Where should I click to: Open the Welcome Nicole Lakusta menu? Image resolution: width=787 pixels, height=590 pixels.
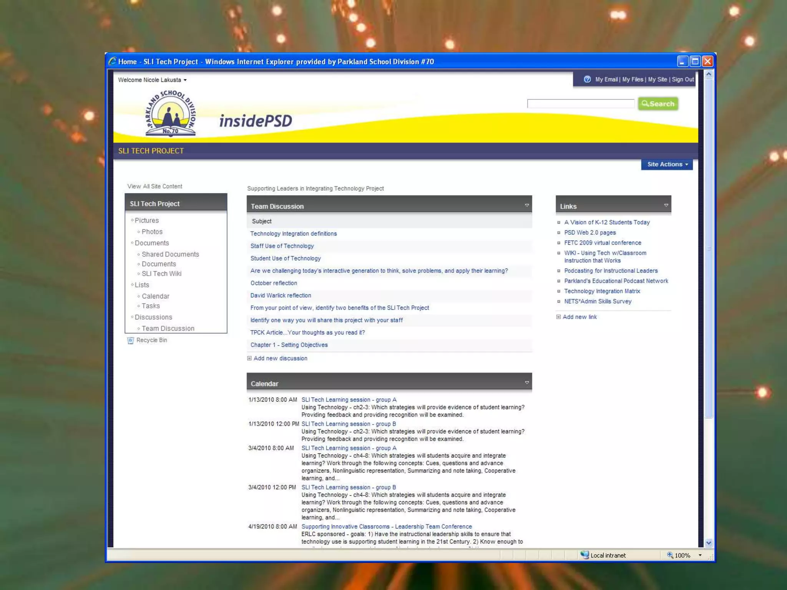click(x=152, y=80)
